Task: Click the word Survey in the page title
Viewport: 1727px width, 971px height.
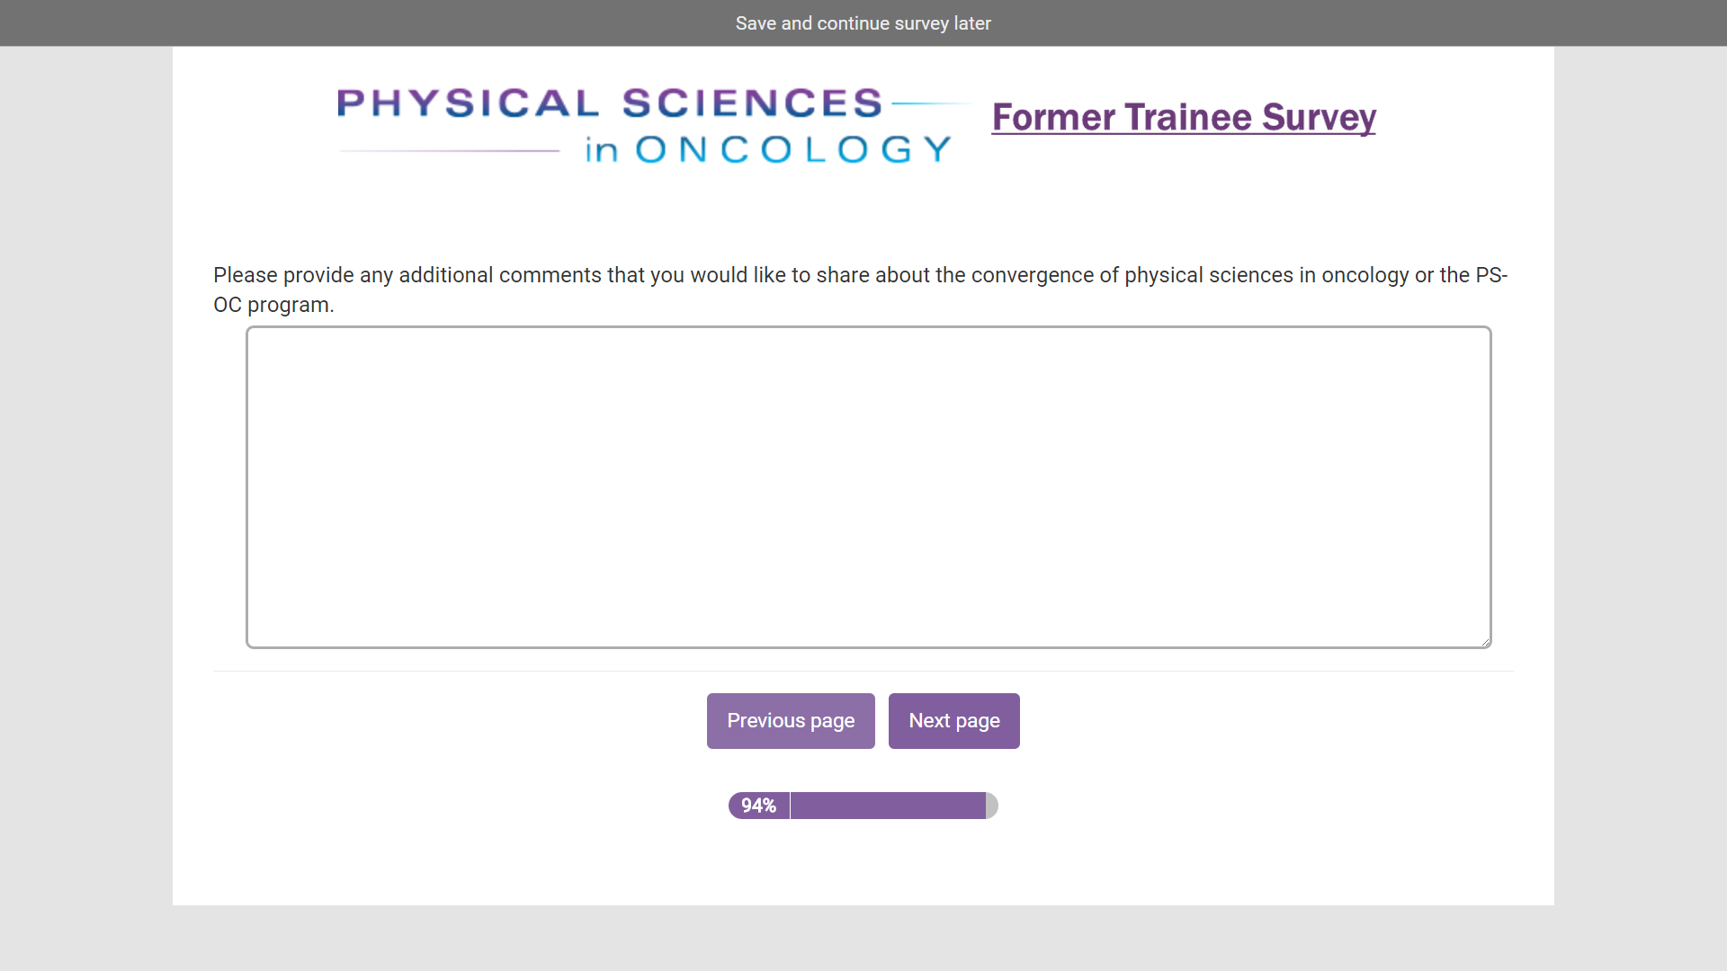Action: pos(1318,118)
